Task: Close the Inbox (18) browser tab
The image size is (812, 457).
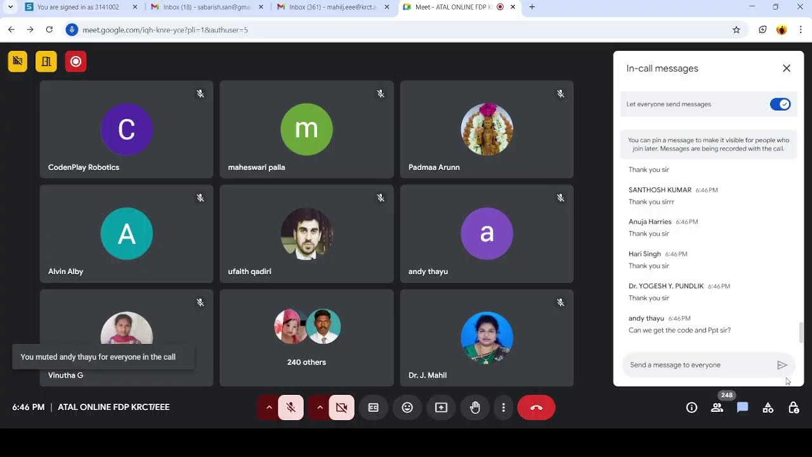Action: tap(261, 7)
